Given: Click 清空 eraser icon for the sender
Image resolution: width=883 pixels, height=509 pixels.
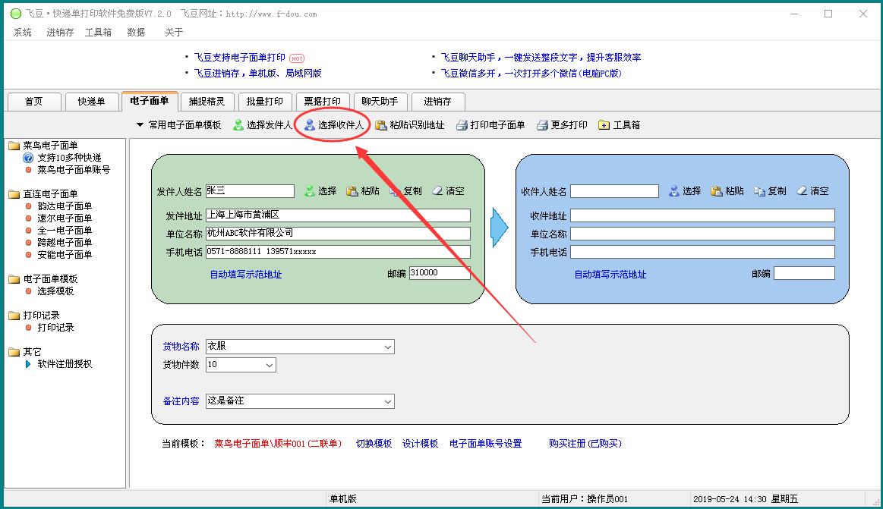Looking at the screenshot, I should 437,191.
